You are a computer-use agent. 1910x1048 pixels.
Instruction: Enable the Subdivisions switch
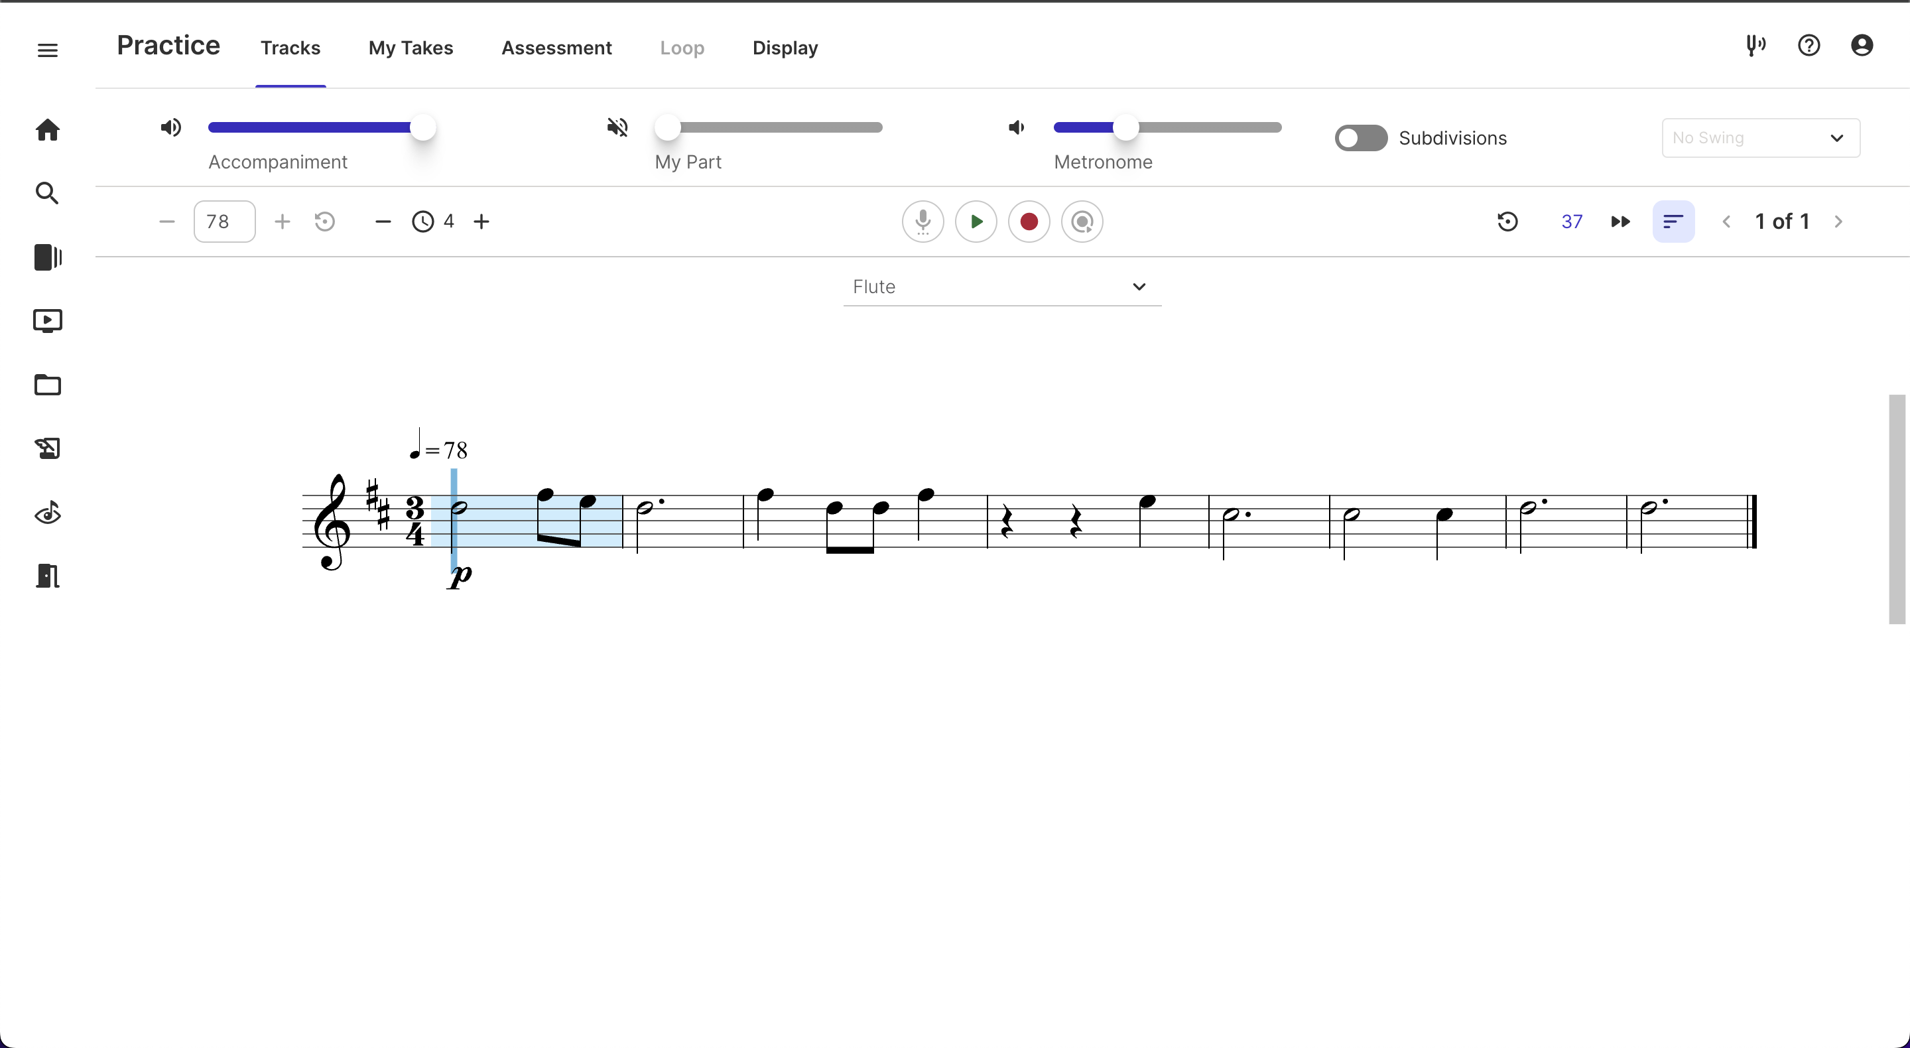tap(1361, 138)
